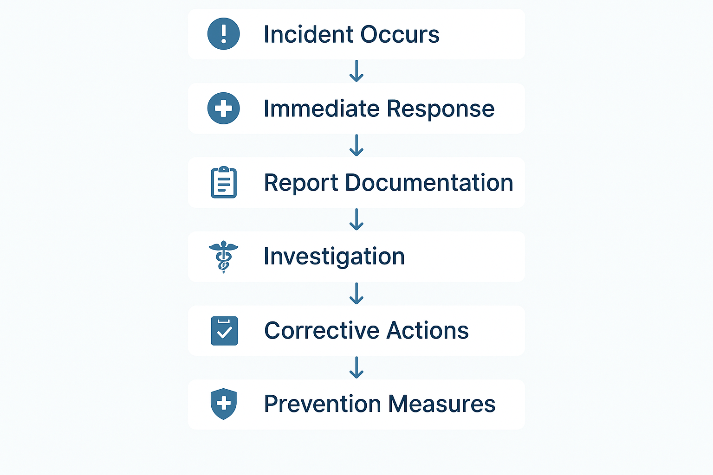Click the caduceus medical staff icon
The width and height of the screenshot is (713, 475).
pos(223,257)
